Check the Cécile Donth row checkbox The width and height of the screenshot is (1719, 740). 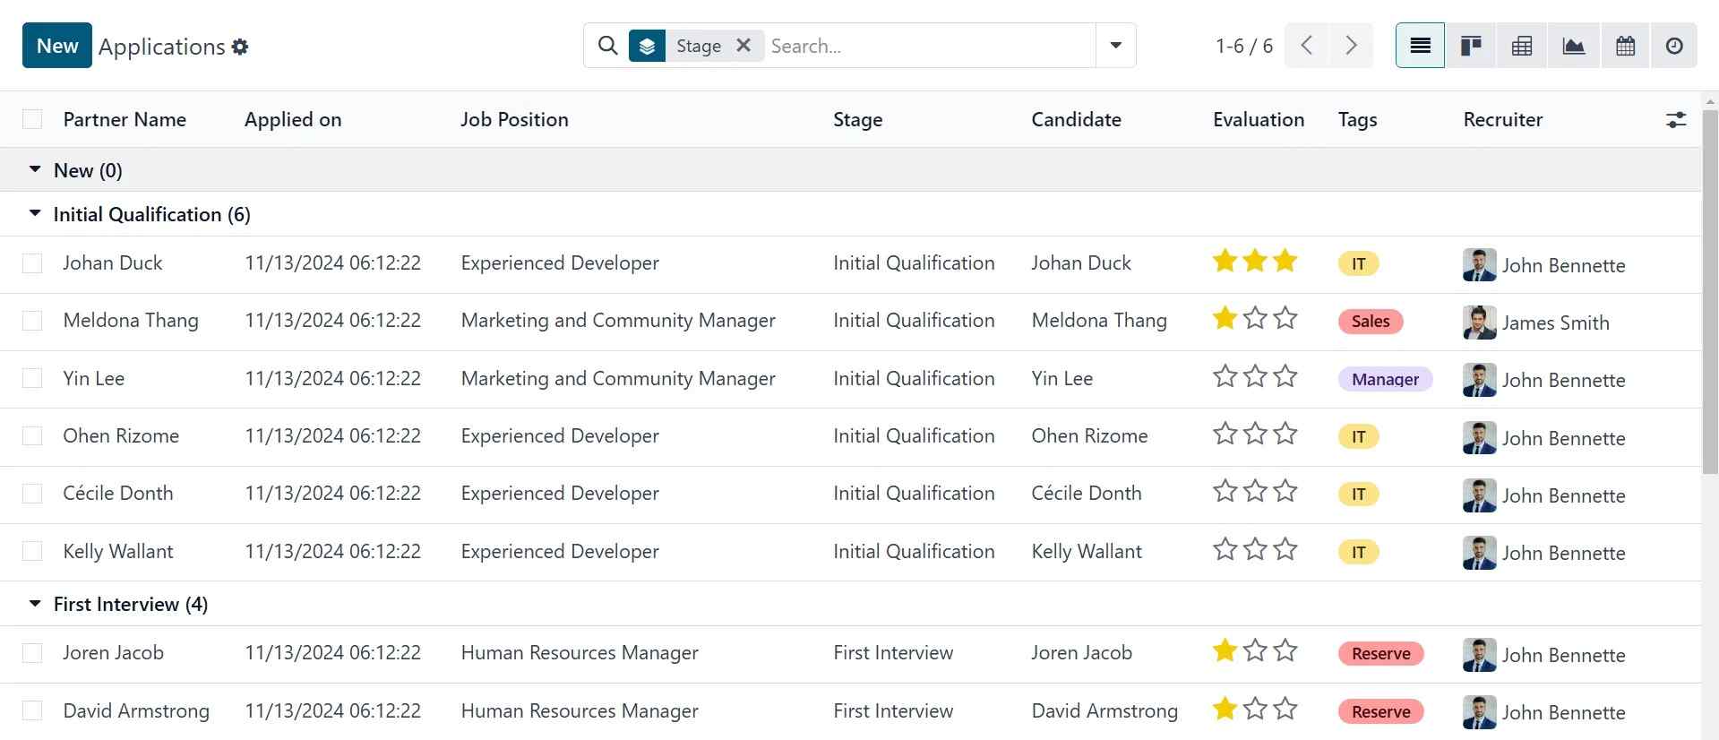click(x=32, y=494)
